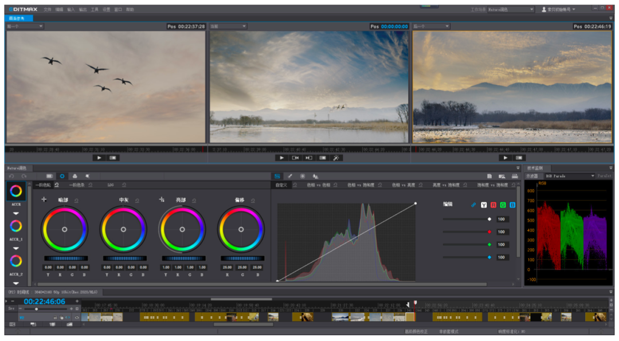The image size is (619, 341).
Task: Select the ACCR_2 color node
Action: click(16, 261)
